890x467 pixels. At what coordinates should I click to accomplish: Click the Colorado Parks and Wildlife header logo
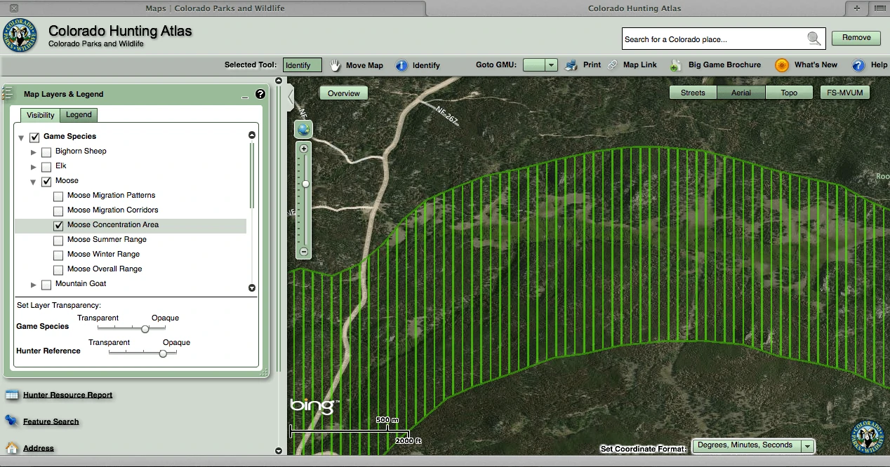pyautogui.click(x=20, y=36)
